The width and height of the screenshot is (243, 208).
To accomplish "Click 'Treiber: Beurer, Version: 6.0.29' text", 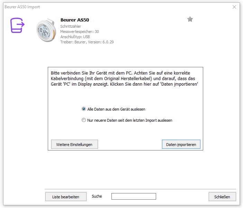I will [87, 42].
